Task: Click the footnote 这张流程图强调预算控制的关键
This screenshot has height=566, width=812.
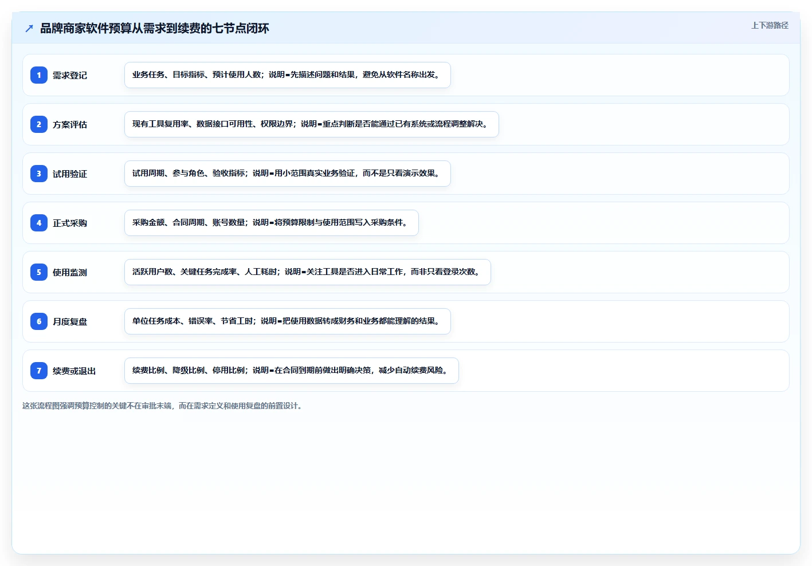Action: pyautogui.click(x=164, y=406)
